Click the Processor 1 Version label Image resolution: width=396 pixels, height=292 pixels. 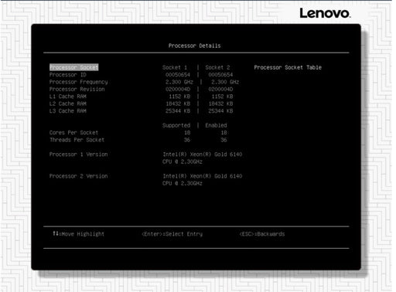pos(79,154)
